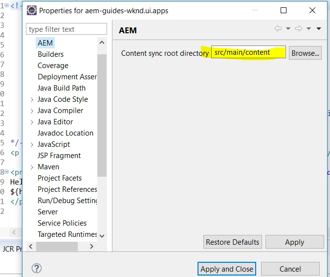Expand the Maven node
This screenshot has height=277, width=330.
[32, 167]
